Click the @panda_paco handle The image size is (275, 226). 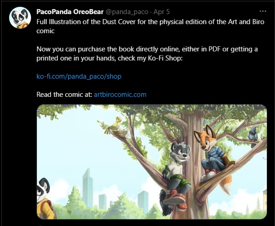127,12
